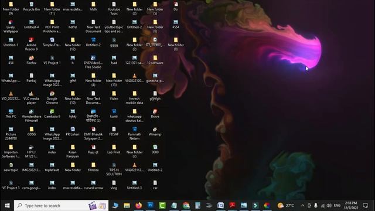This screenshot has width=375, height=211.
Task: Open the PR Lahari document
Action: (73, 131)
